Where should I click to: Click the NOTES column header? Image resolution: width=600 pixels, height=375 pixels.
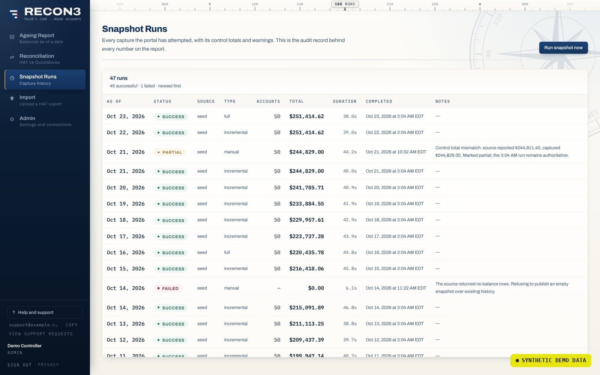coord(442,101)
